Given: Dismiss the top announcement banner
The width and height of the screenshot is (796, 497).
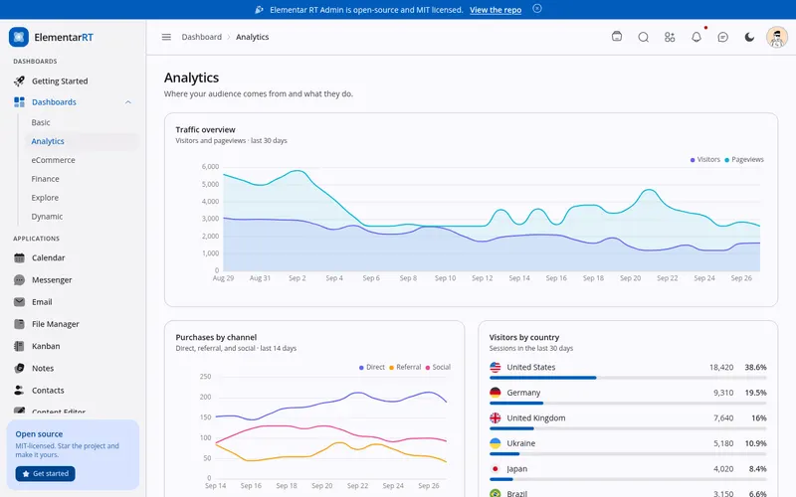Looking at the screenshot, I should (x=537, y=9).
